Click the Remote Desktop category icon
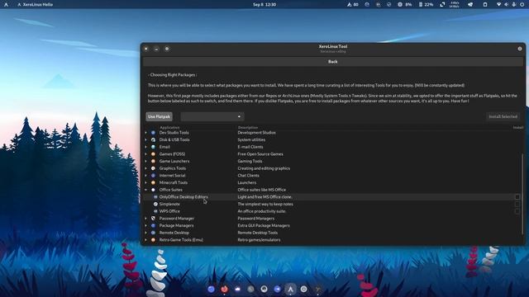The width and height of the screenshot is (529, 297). point(153,233)
